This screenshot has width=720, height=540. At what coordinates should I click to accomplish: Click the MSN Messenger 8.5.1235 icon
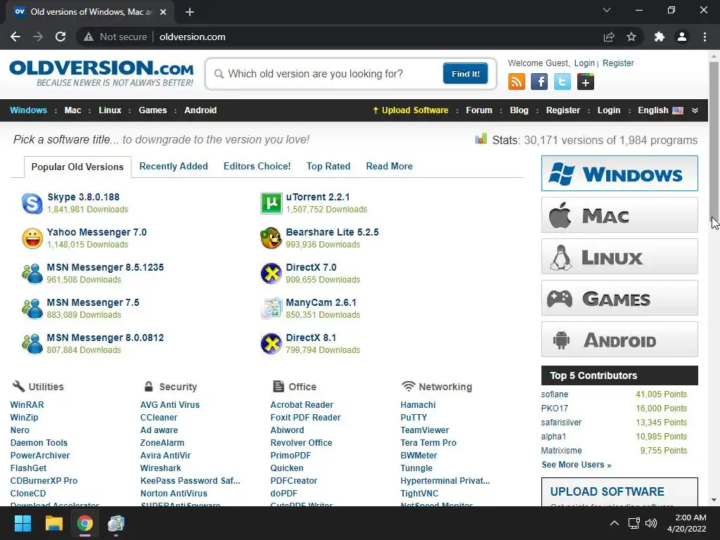[32, 274]
